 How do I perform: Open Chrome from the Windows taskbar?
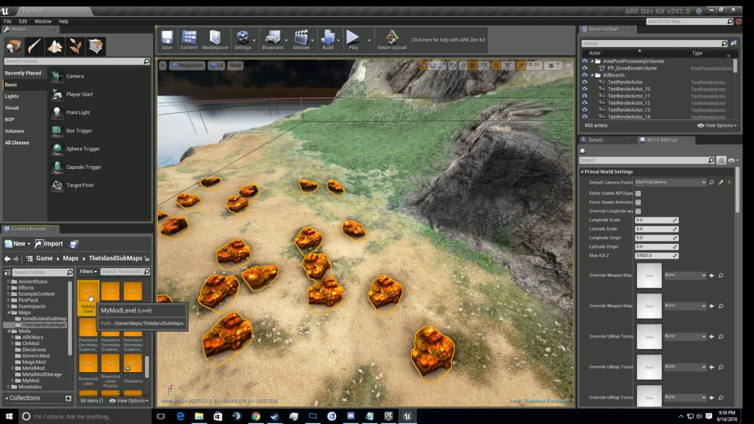[x=256, y=416]
